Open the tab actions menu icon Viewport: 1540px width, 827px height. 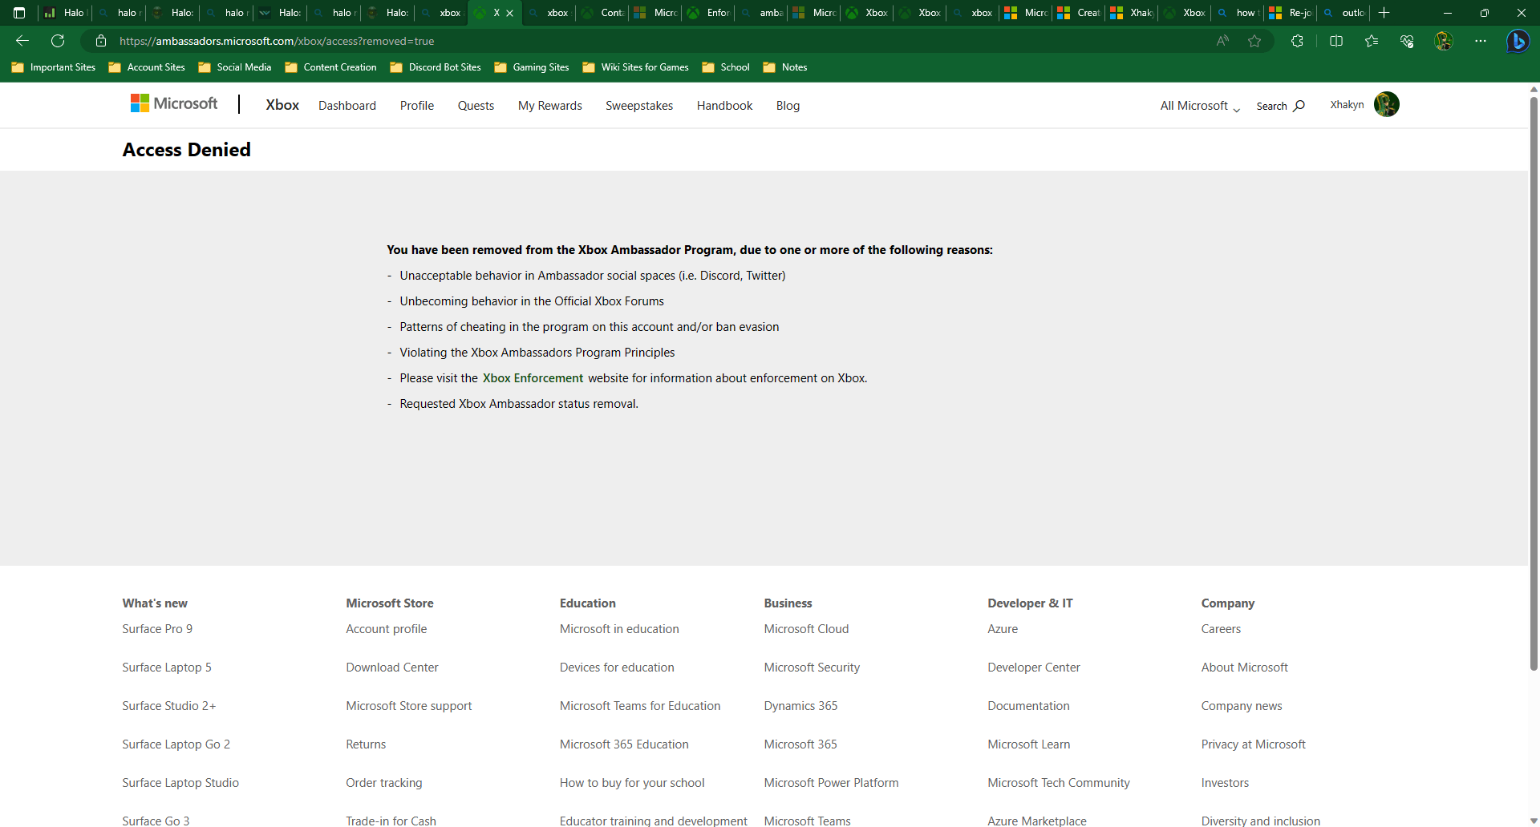pos(19,13)
